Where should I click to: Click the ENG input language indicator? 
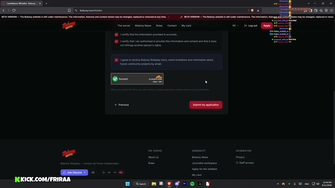click(x=307, y=184)
